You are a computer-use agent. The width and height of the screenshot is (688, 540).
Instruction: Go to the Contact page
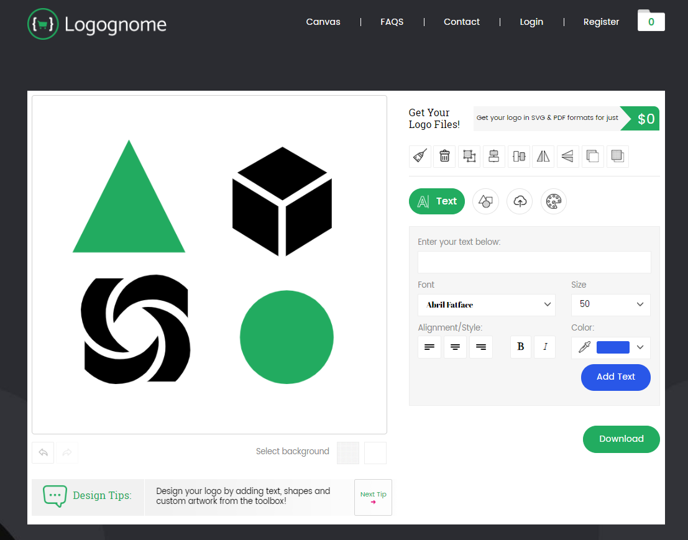pyautogui.click(x=462, y=22)
